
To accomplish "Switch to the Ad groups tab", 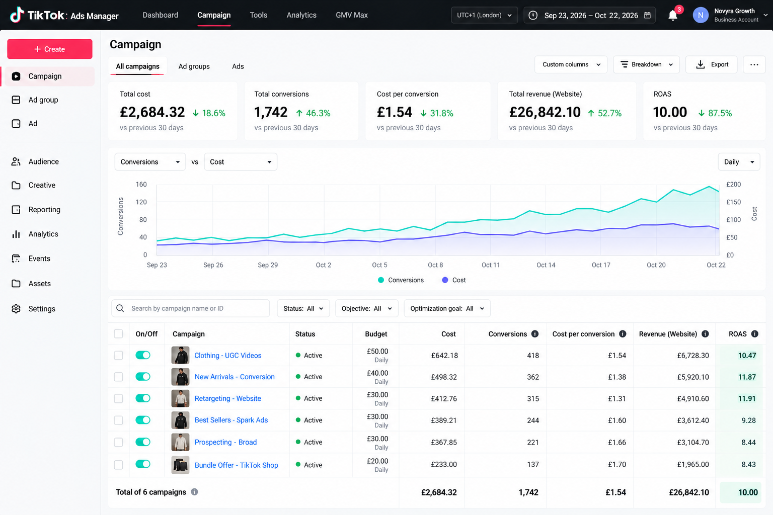I will point(194,66).
